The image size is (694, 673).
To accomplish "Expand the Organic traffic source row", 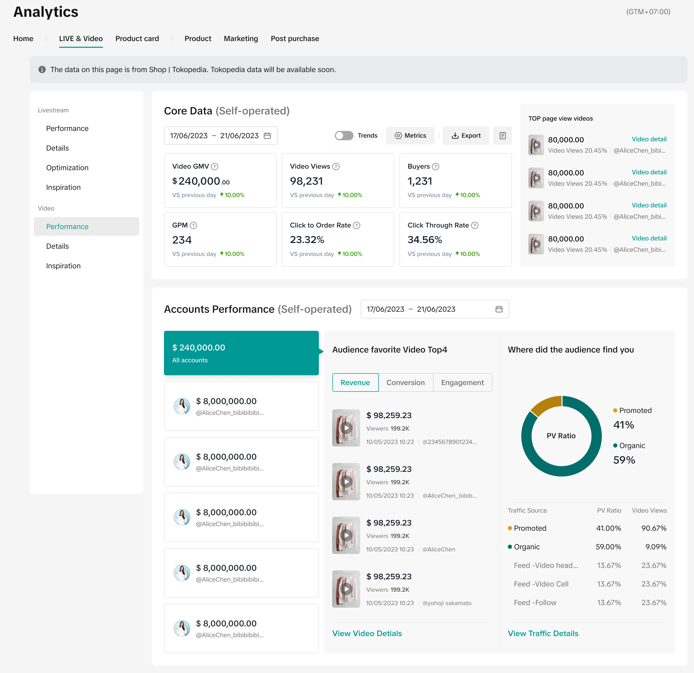I will click(526, 546).
